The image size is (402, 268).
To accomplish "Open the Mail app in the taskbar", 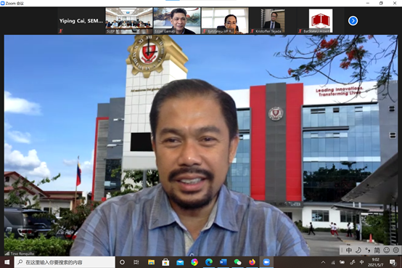I will click(x=180, y=262).
